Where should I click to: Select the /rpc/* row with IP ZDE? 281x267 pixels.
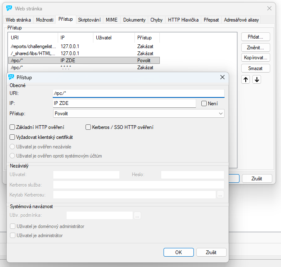pos(84,61)
